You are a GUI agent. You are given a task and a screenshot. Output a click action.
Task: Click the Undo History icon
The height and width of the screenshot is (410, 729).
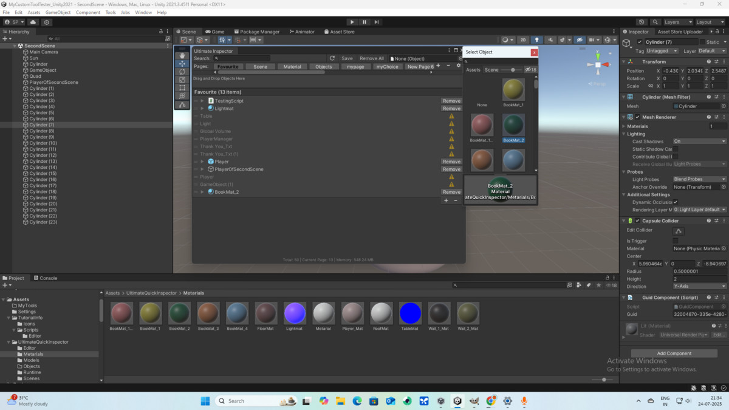642,22
